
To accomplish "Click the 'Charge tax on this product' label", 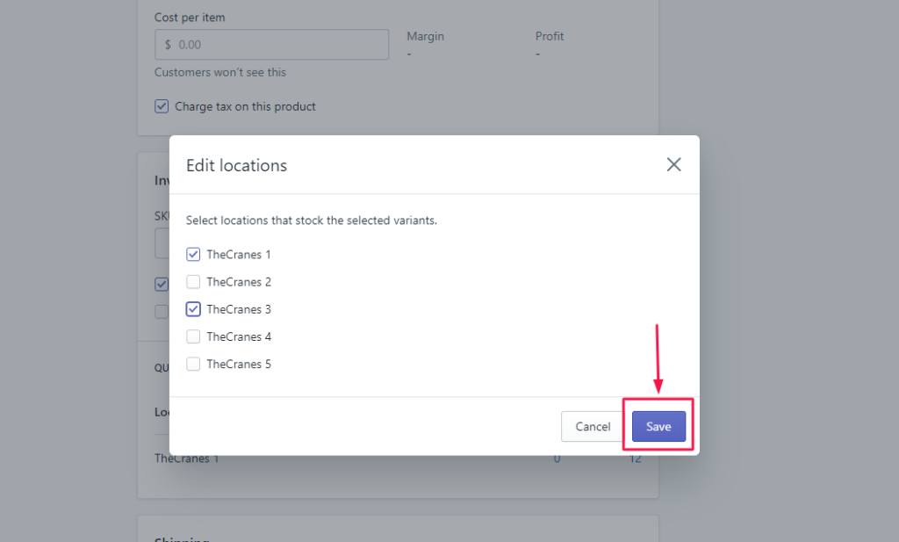I will 245,106.
